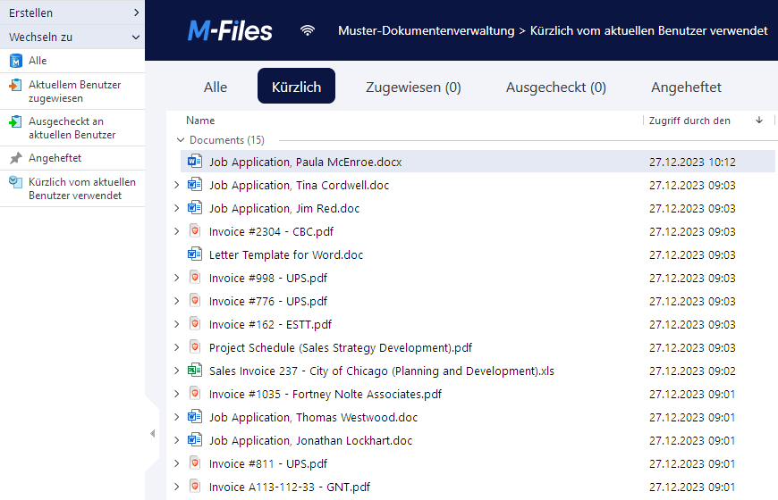Click Muster-Dokumentenverwaltung breadcrumb
The width and height of the screenshot is (778, 500).
tap(427, 30)
